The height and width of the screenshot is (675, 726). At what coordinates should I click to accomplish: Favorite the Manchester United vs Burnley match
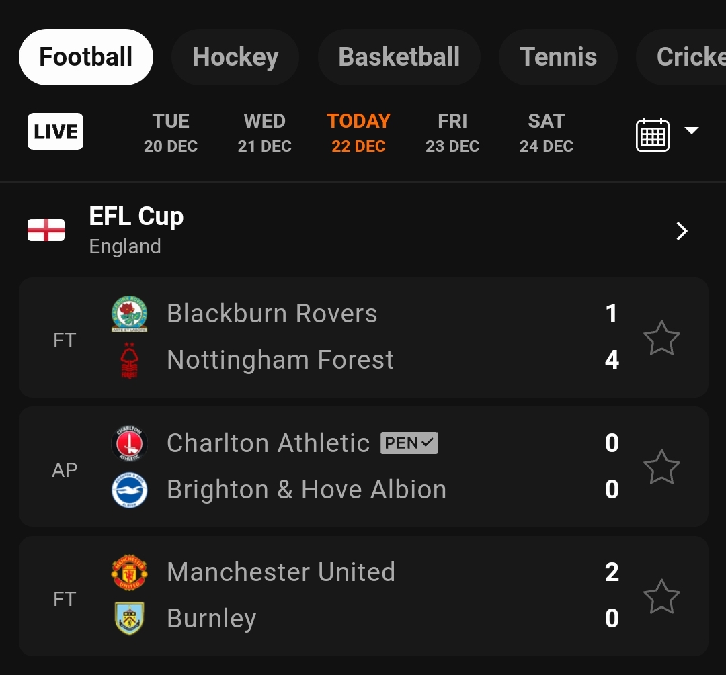click(661, 596)
